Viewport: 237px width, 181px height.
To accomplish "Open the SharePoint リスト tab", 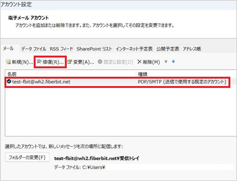I will pyautogui.click(x=94, y=49).
